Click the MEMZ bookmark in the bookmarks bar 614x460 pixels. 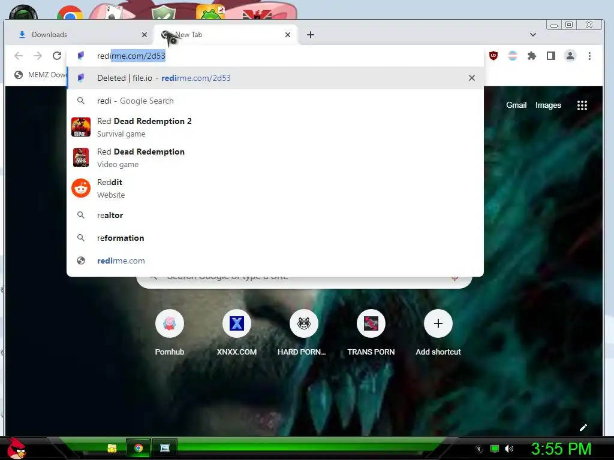40,75
